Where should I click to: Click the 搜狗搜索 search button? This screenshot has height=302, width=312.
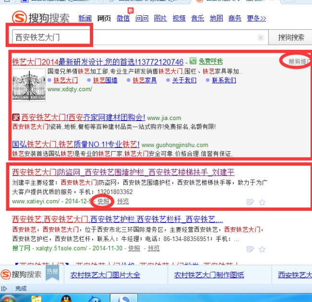point(291,37)
